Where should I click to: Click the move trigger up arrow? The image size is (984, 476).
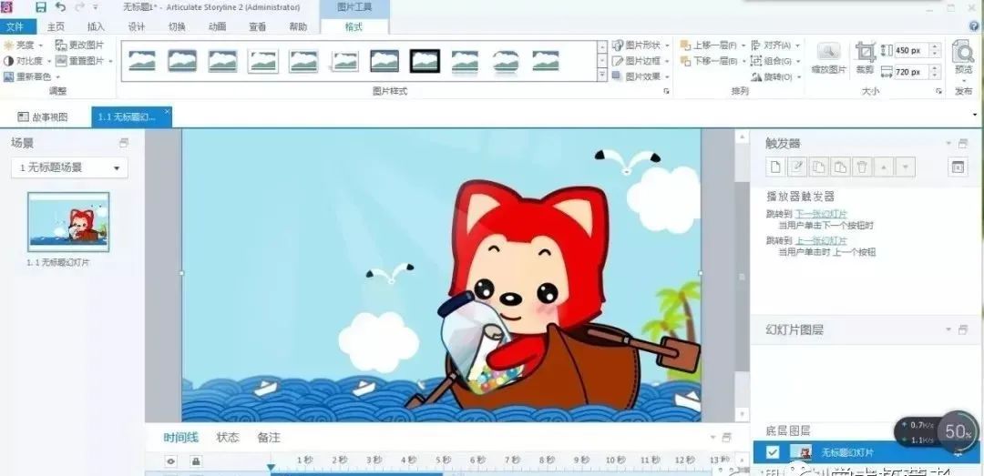point(884,167)
